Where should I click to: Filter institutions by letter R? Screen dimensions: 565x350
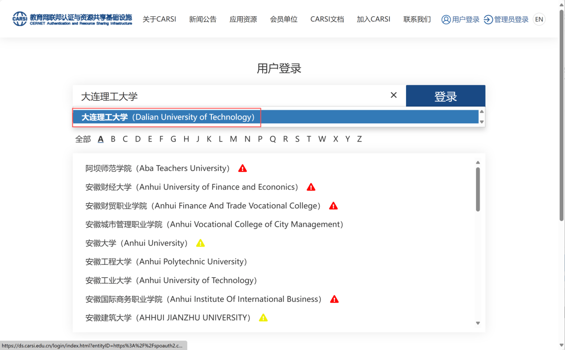coord(286,139)
